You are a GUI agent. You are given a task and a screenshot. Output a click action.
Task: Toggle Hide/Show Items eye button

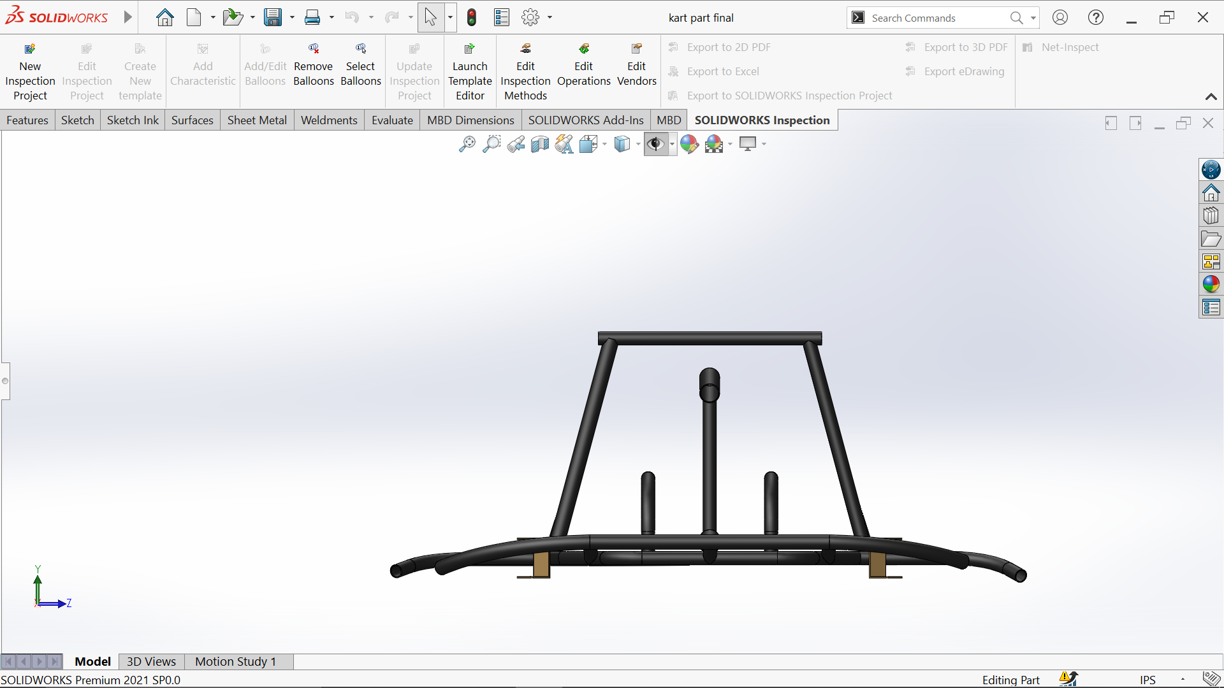[x=655, y=145]
